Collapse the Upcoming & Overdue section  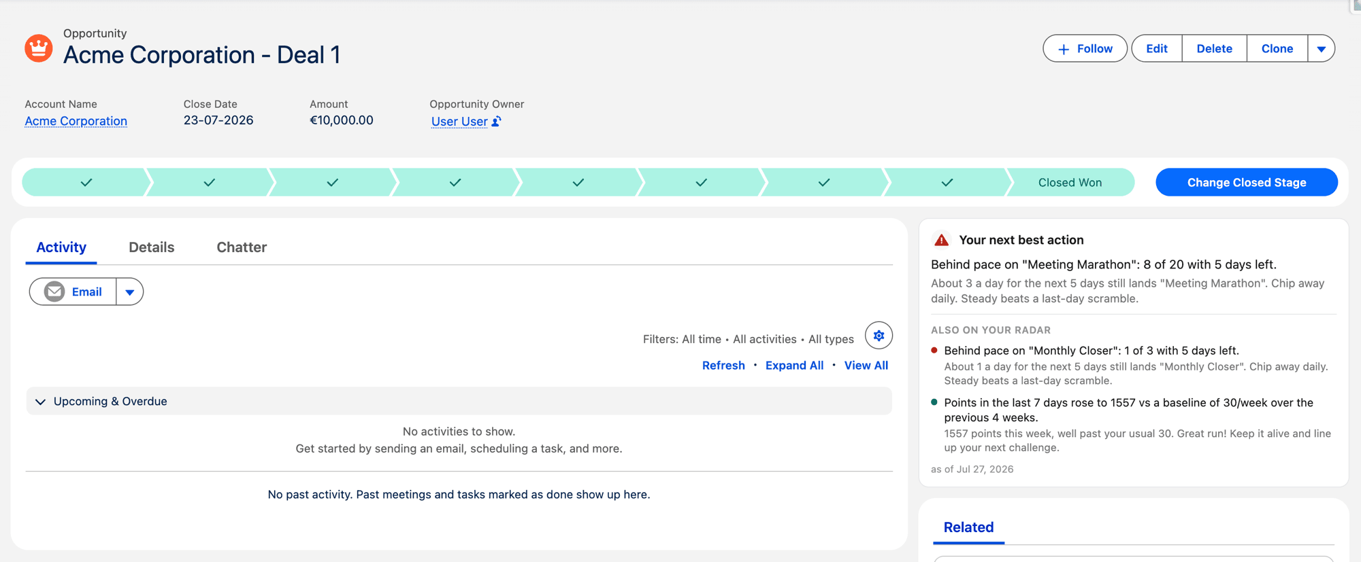pos(41,402)
